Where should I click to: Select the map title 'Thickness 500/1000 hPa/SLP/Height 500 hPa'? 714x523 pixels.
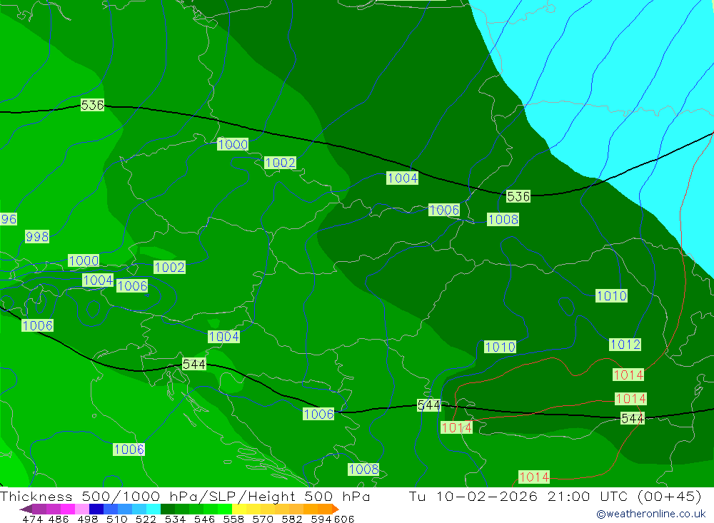pos(185,496)
